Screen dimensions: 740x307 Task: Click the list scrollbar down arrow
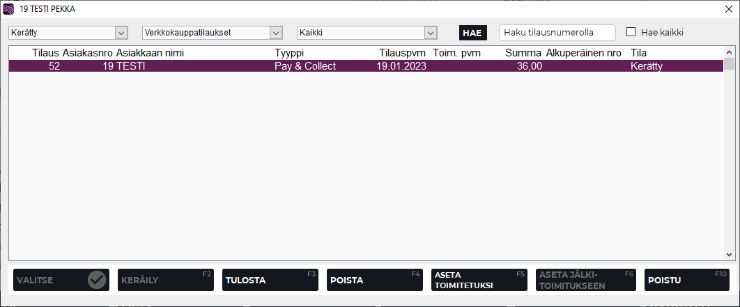(730, 255)
